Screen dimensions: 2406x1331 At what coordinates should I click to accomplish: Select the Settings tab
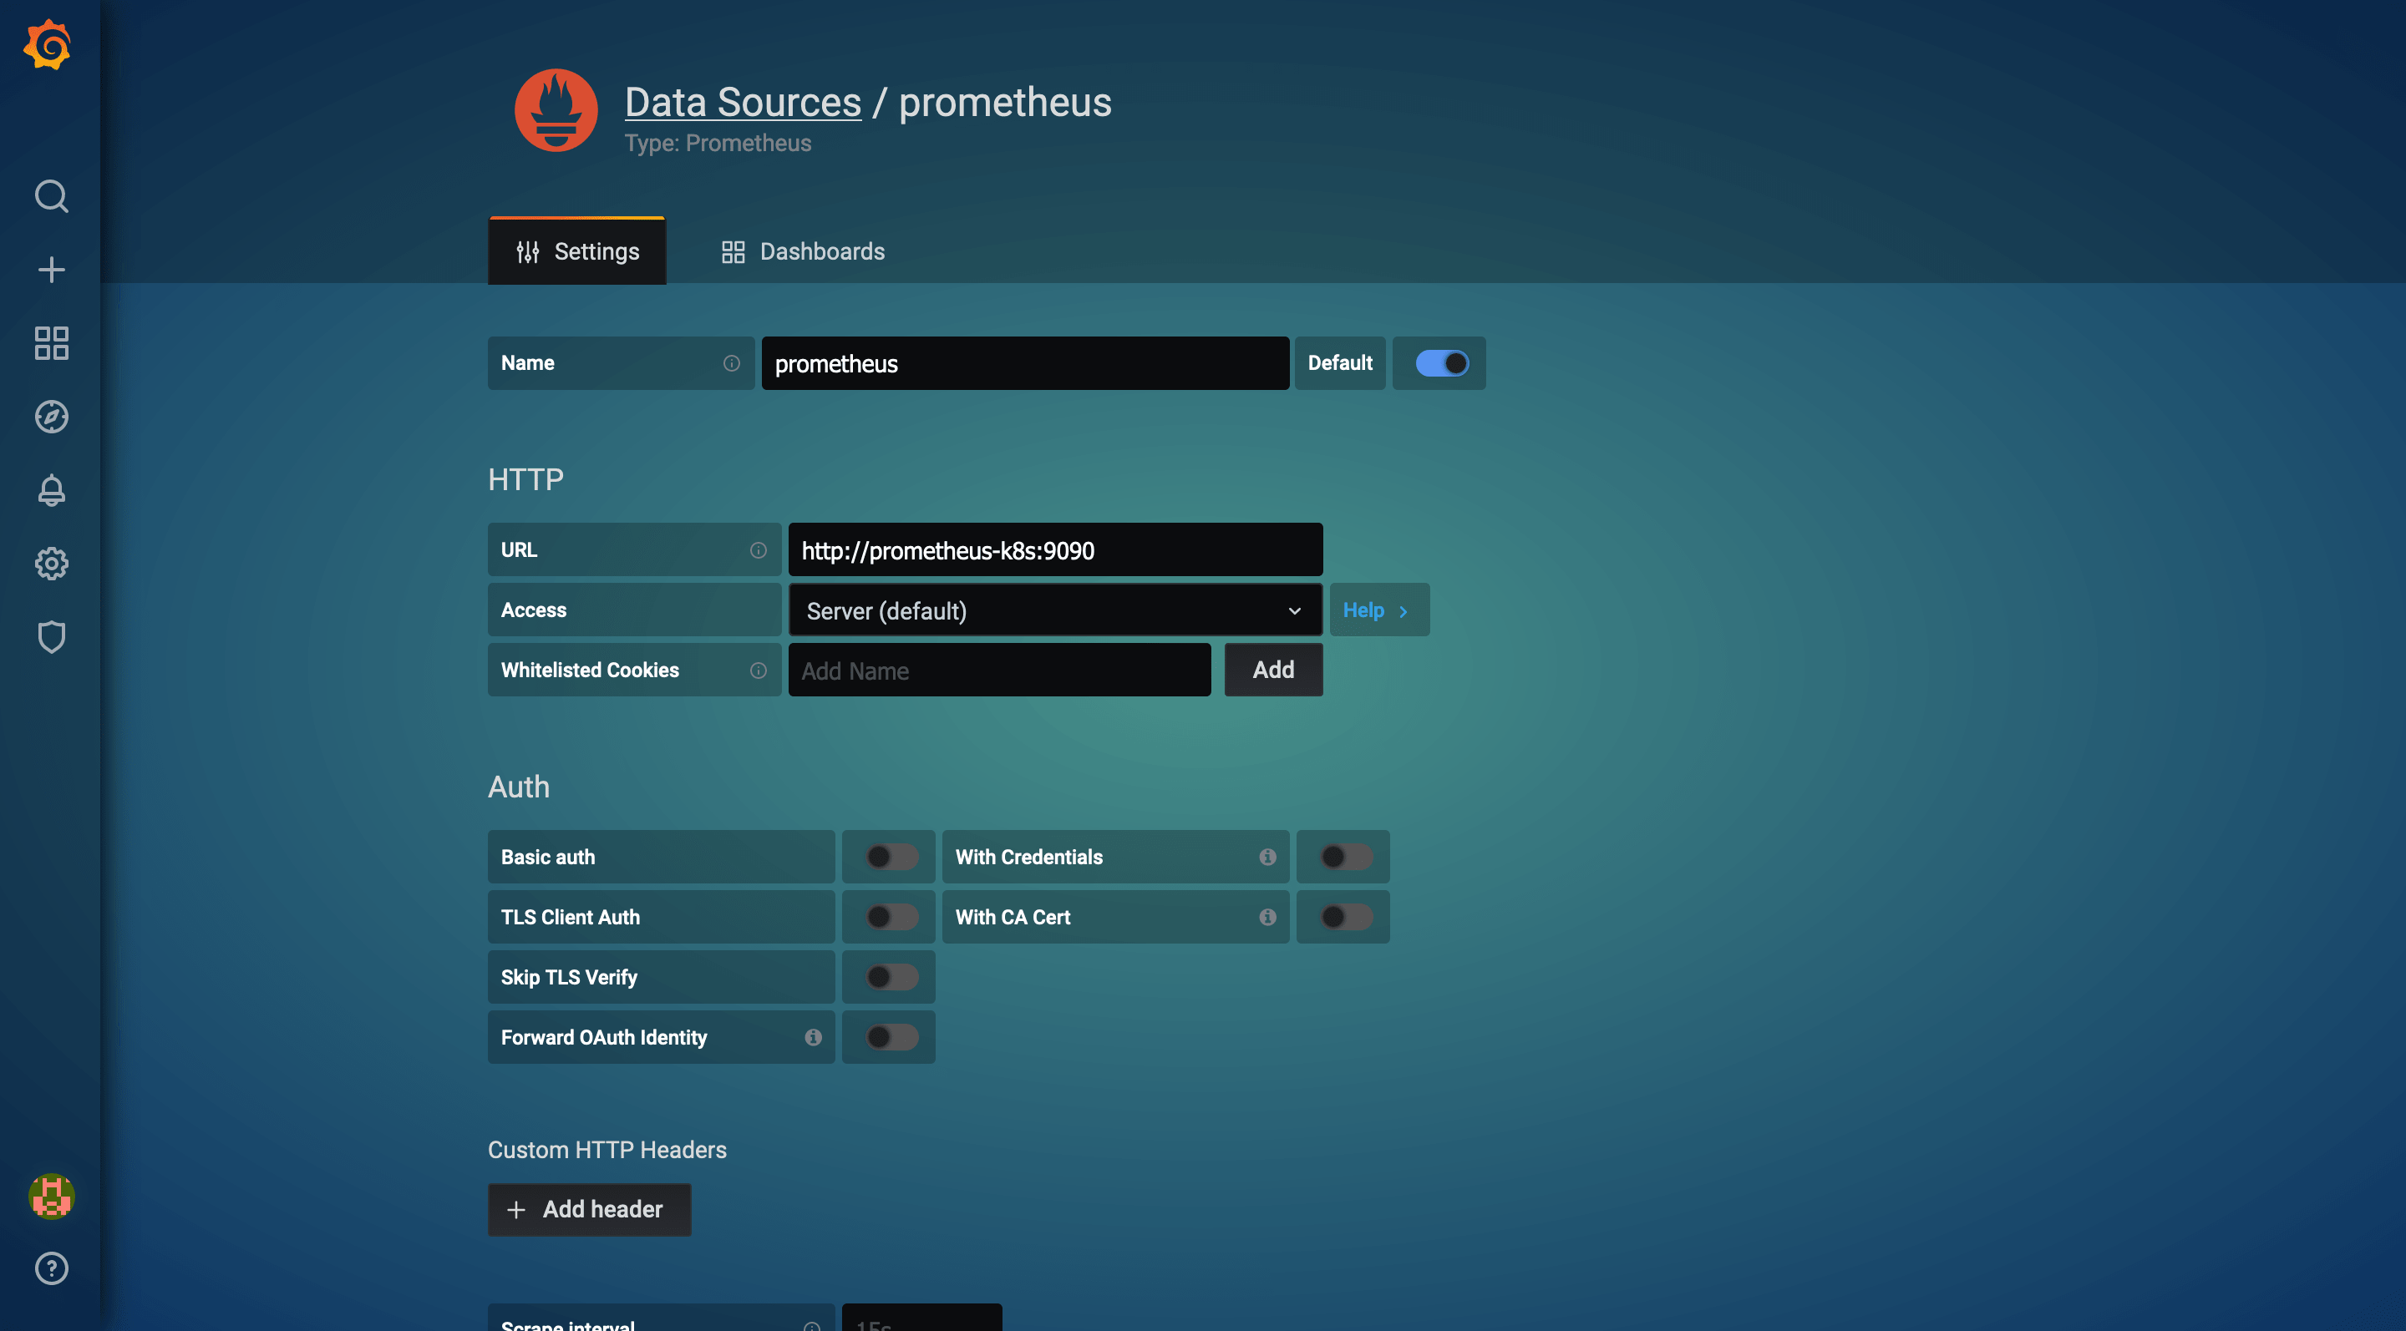pyautogui.click(x=577, y=251)
